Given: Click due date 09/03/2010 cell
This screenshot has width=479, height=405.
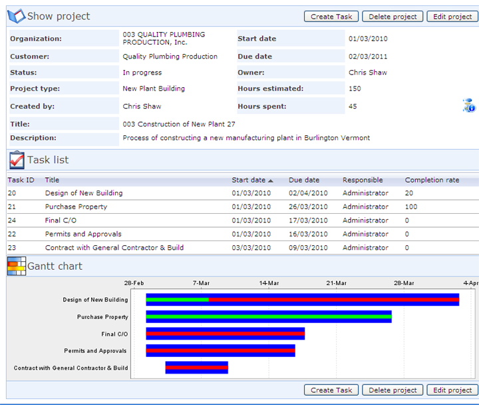Looking at the screenshot, I should [308, 248].
